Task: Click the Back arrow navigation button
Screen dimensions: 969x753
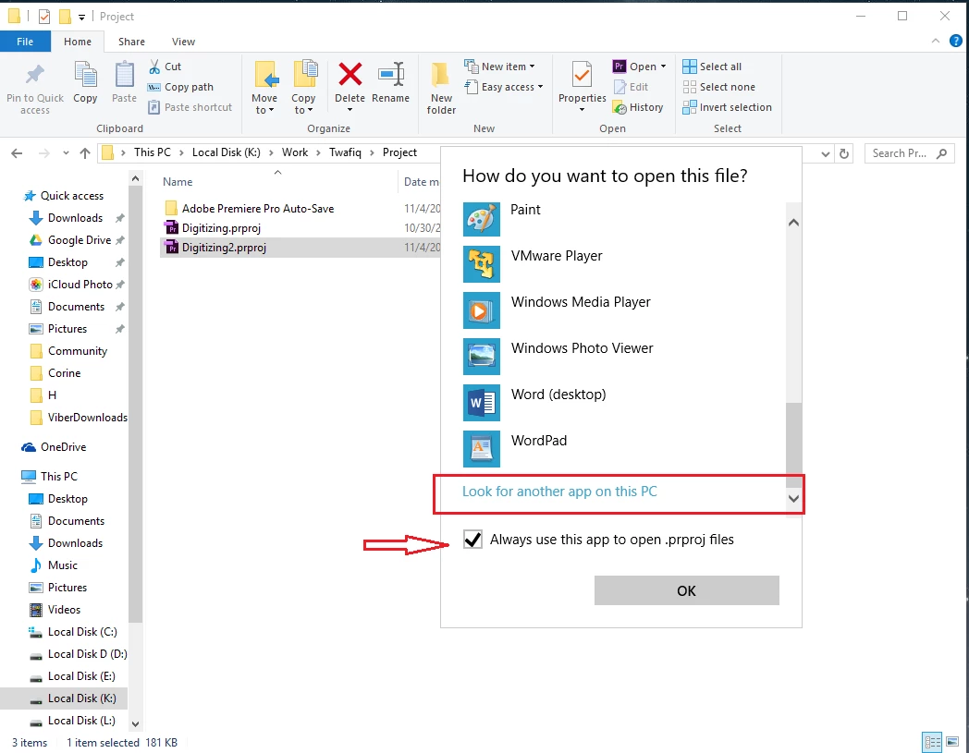Action: [x=17, y=153]
